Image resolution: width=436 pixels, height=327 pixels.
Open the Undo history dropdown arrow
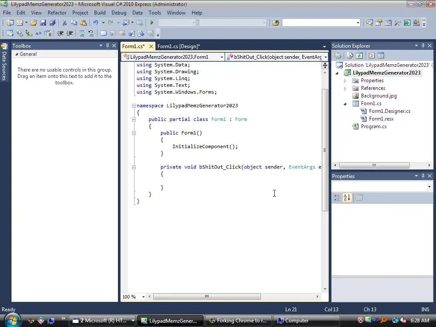(x=103, y=23)
